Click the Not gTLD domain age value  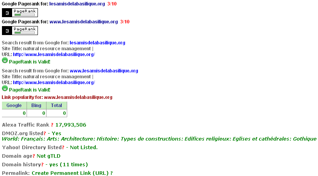48,156
